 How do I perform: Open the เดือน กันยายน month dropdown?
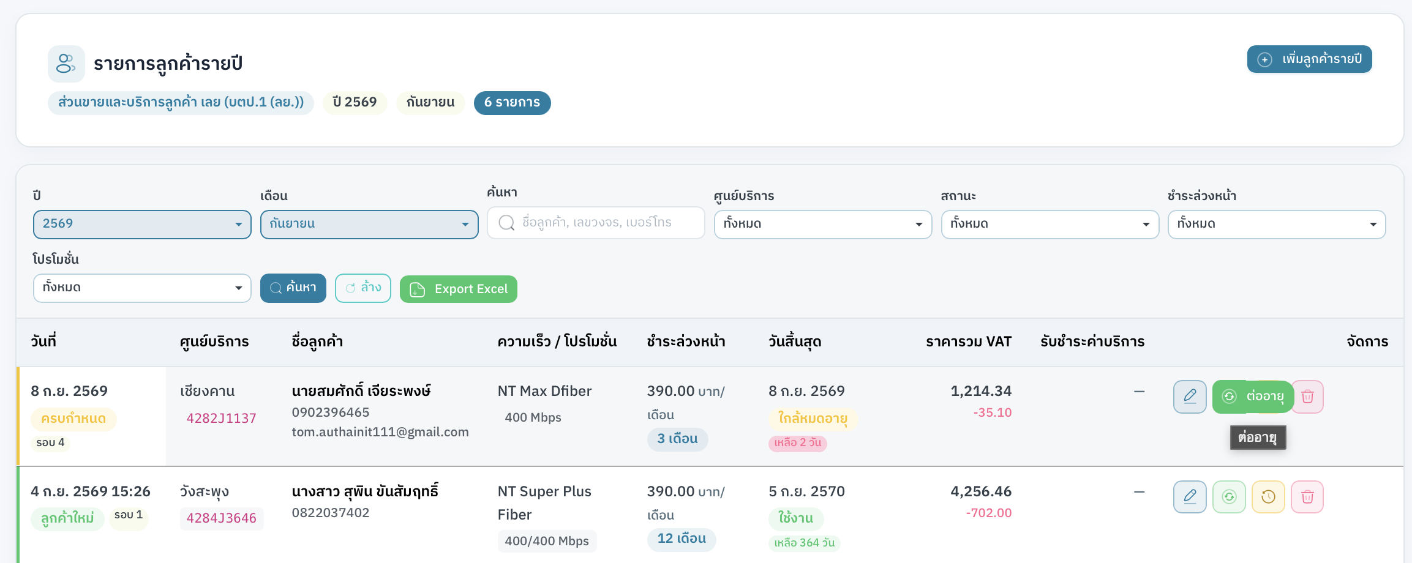click(369, 224)
